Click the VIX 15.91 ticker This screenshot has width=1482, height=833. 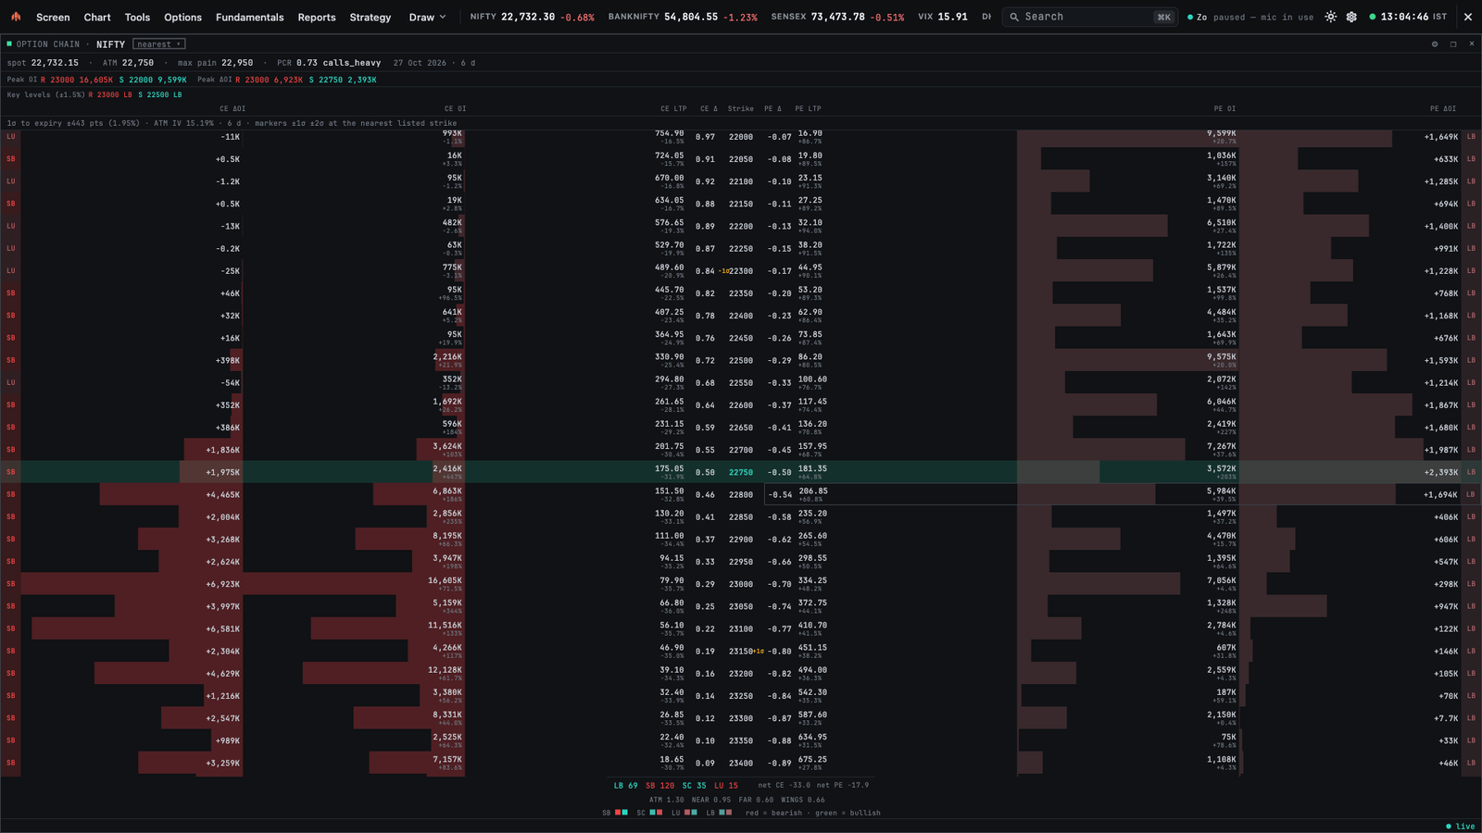pyautogui.click(x=942, y=17)
